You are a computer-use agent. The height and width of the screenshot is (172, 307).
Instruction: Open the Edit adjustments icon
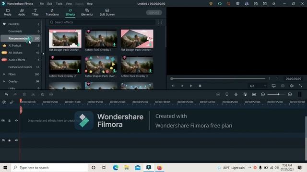point(42,95)
